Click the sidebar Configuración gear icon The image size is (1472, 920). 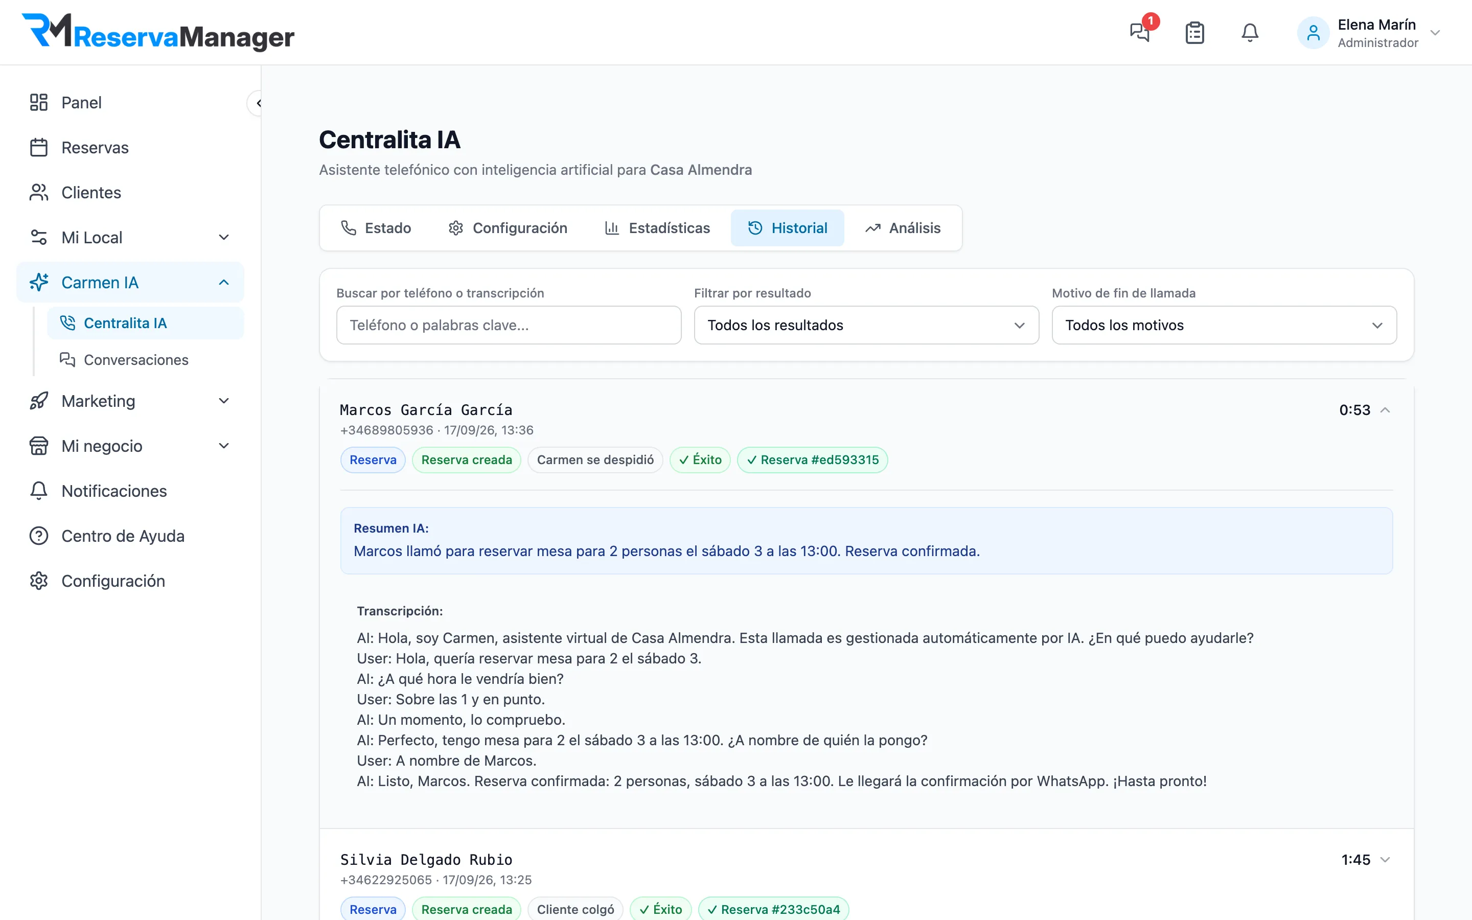39,581
